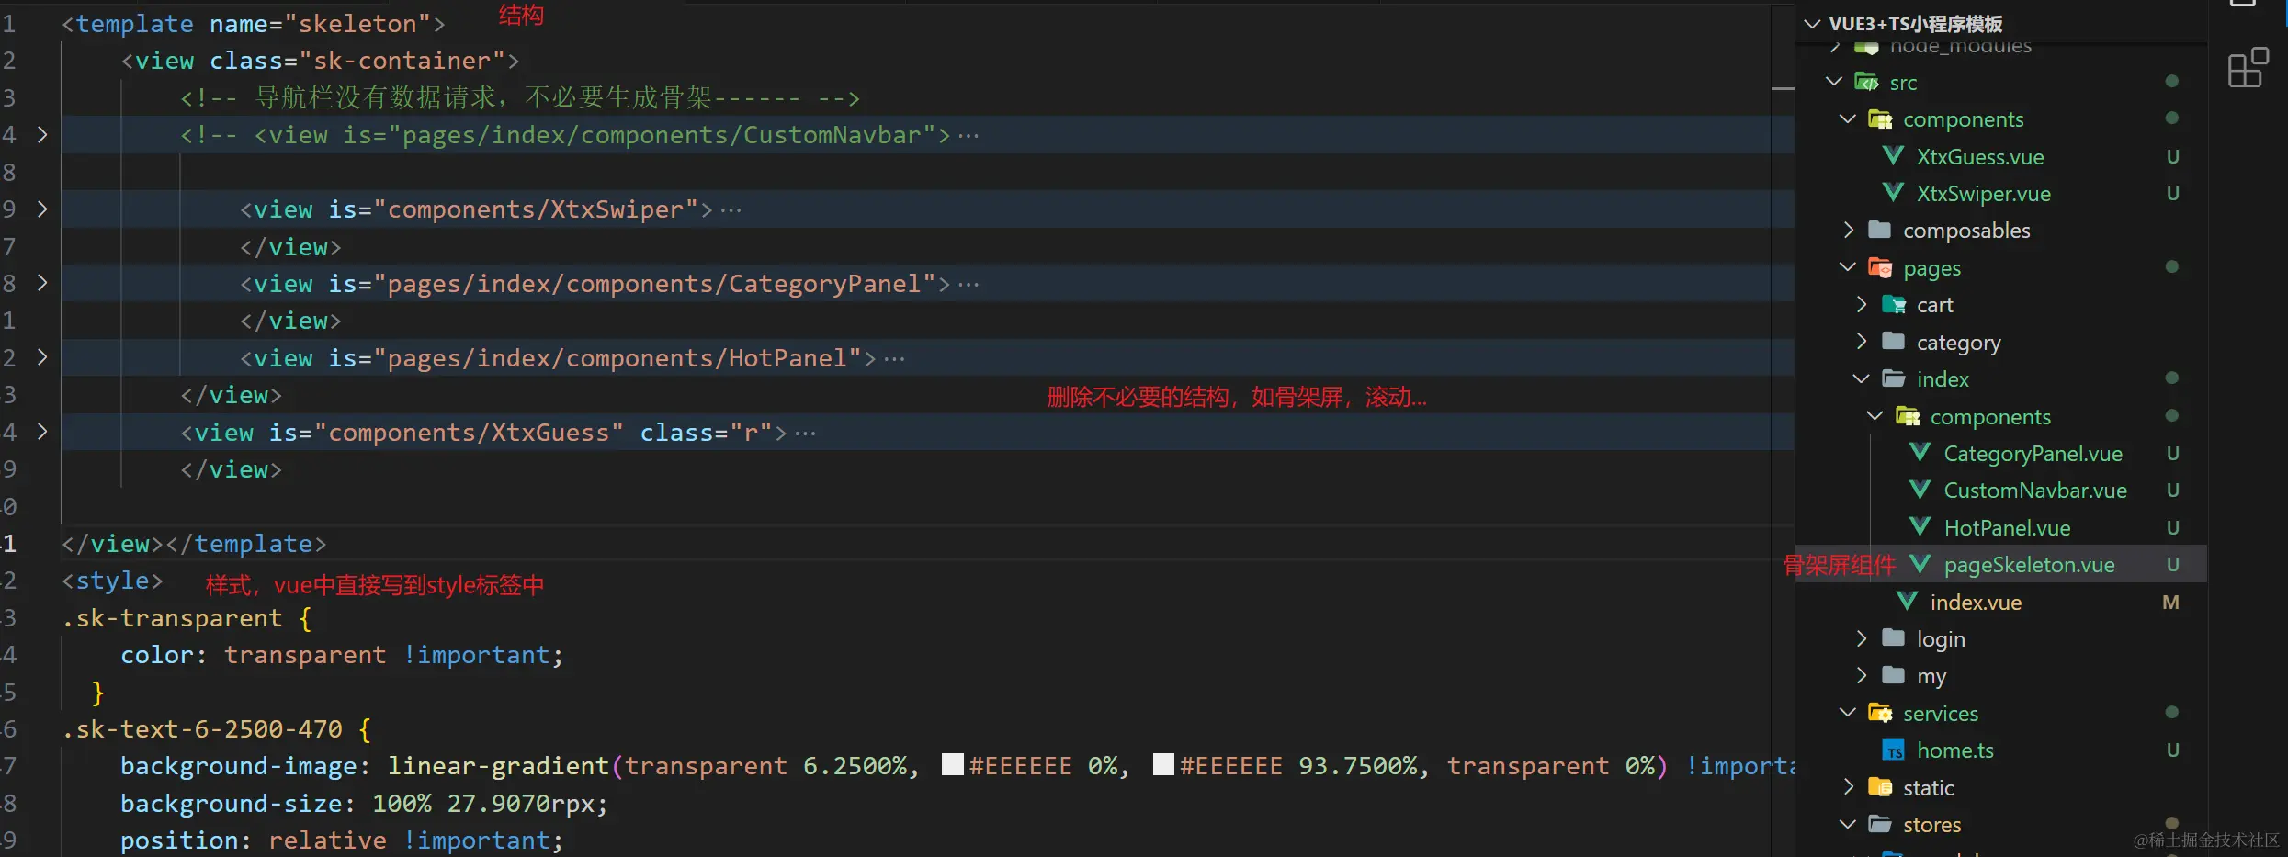Click the static folder icon

[x=1880, y=787]
